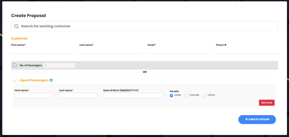Image resolution: width=289 pixels, height=137 pixels.
Task: Focus the Search for existing customer field
Action: 144,26
